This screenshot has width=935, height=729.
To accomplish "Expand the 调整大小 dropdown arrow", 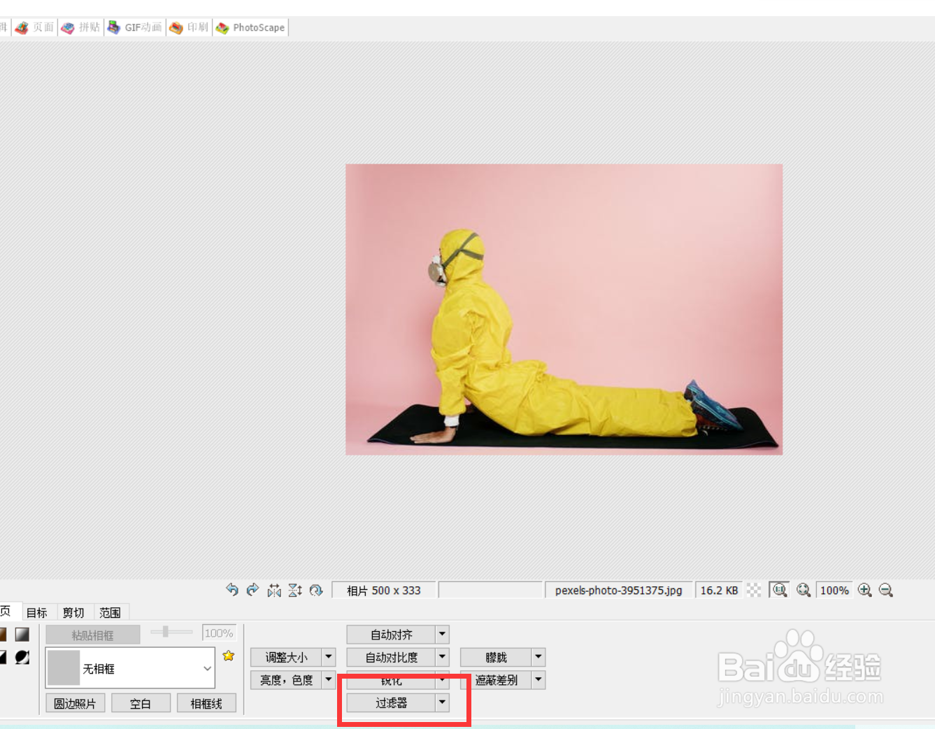I will tap(329, 657).
